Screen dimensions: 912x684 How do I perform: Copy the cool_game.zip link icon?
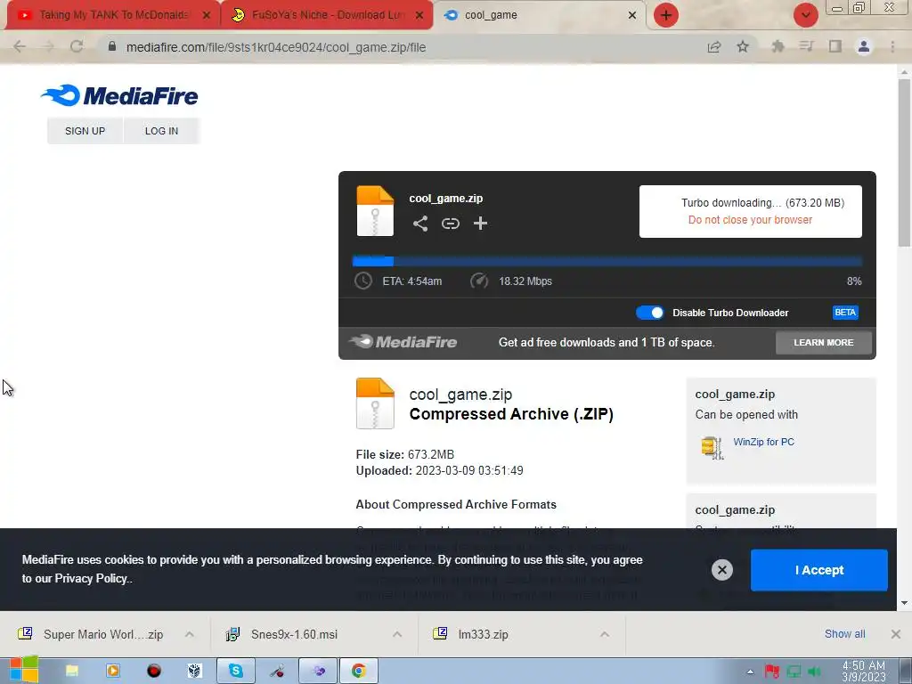click(450, 224)
